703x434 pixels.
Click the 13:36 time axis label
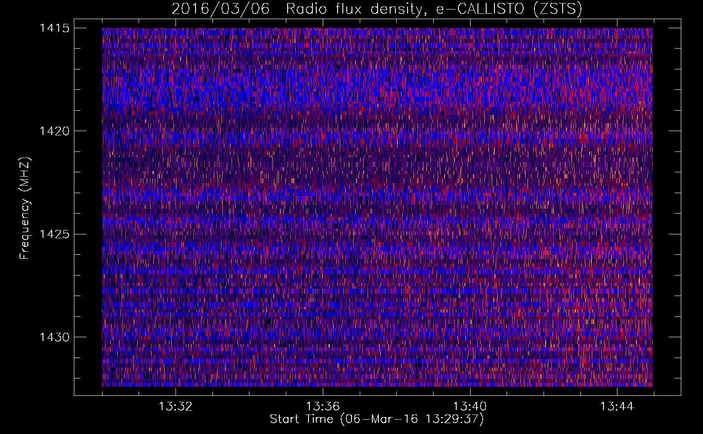[323, 407]
